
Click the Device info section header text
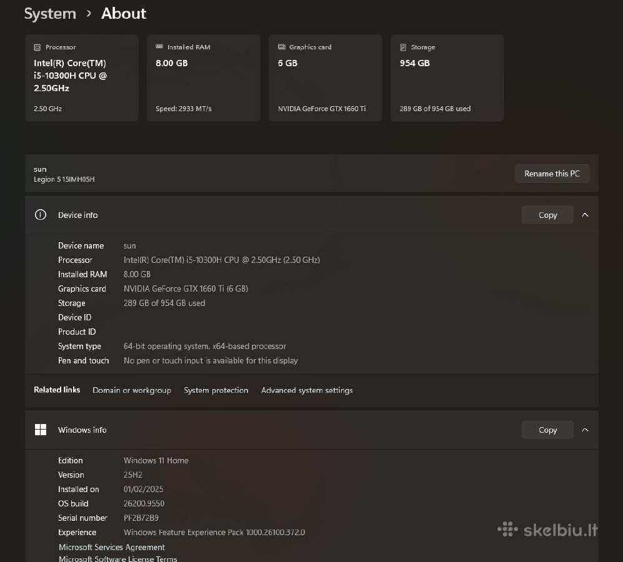click(78, 215)
